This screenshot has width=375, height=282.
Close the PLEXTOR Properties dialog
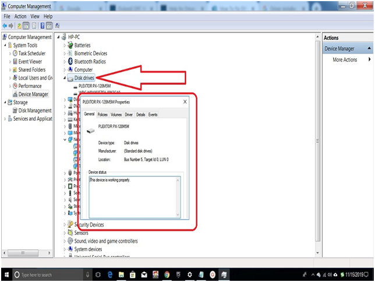click(x=185, y=102)
